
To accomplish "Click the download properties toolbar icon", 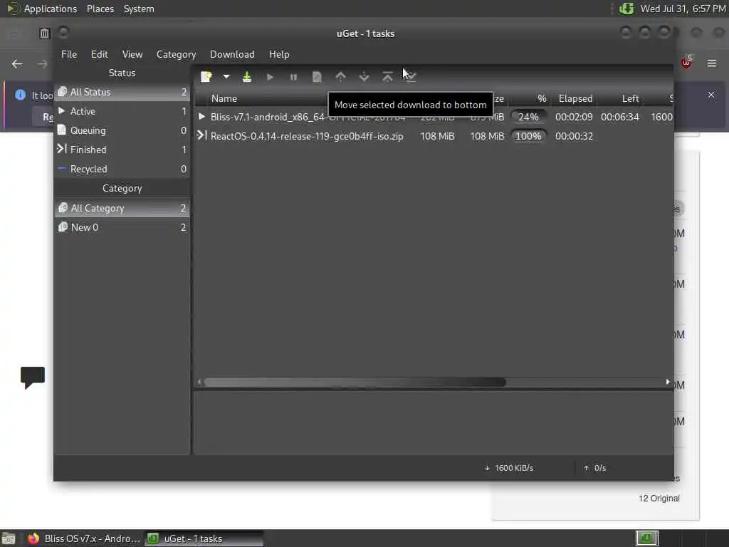I will point(317,77).
